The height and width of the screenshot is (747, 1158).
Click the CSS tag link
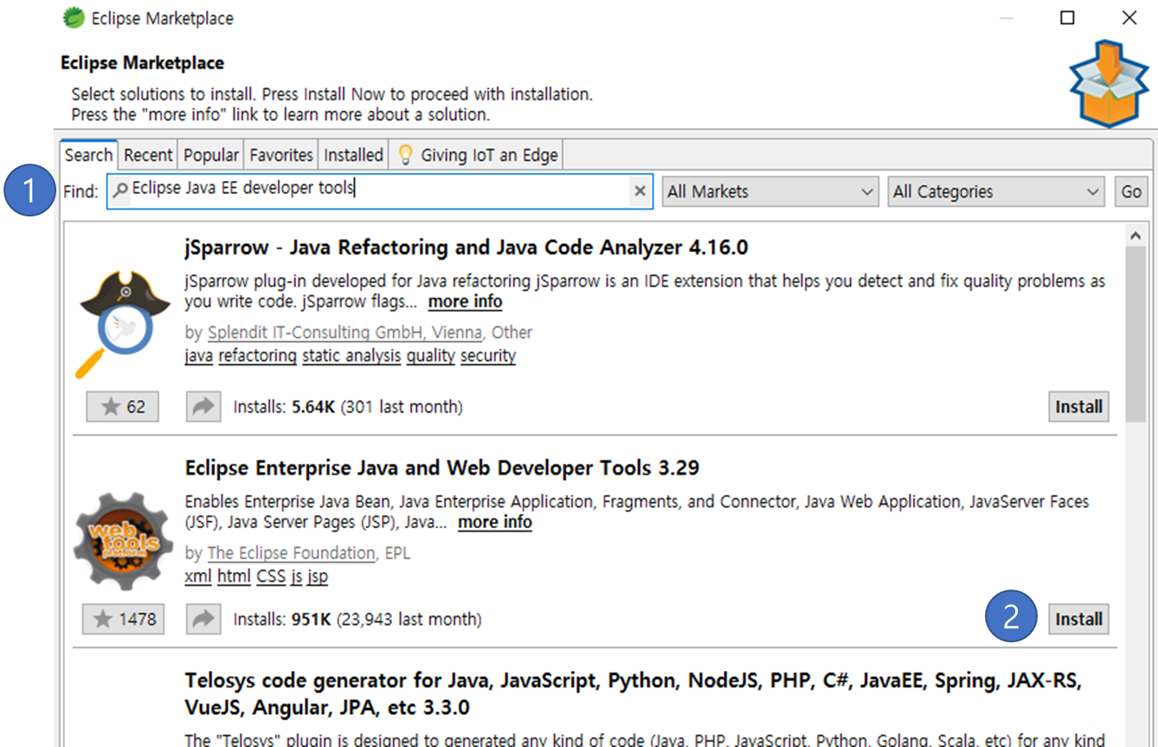tap(271, 576)
